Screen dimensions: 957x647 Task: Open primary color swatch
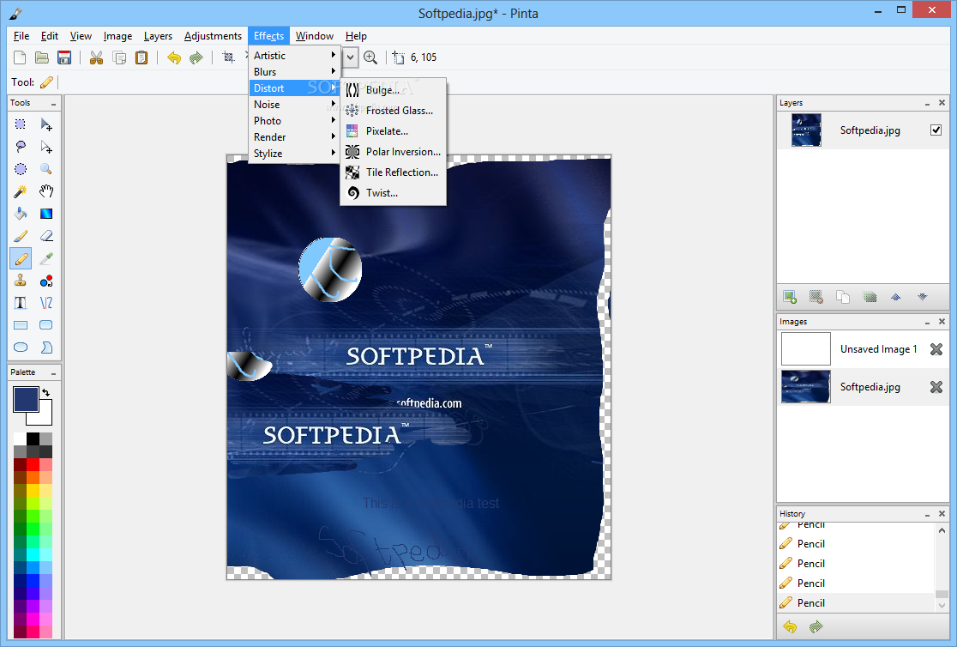pos(26,400)
